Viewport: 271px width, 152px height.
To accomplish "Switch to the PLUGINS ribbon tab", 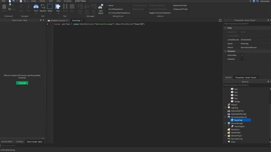I will coord(68,1).
